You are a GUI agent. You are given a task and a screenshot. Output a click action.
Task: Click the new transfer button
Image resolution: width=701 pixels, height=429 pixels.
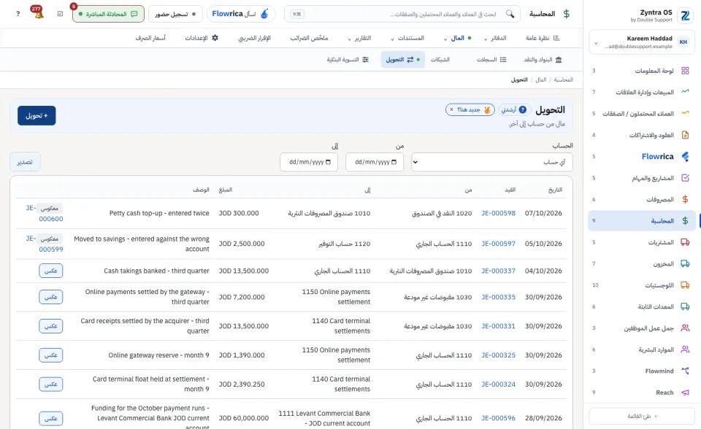coord(37,116)
